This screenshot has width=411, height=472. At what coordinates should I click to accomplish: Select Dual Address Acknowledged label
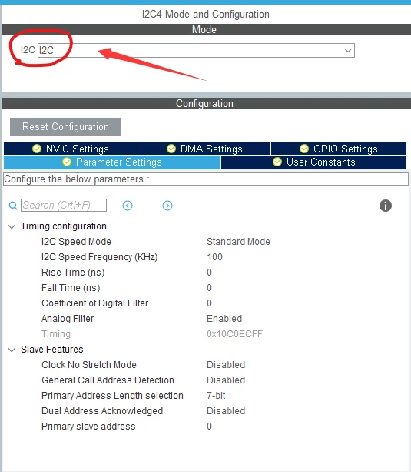pos(102,411)
